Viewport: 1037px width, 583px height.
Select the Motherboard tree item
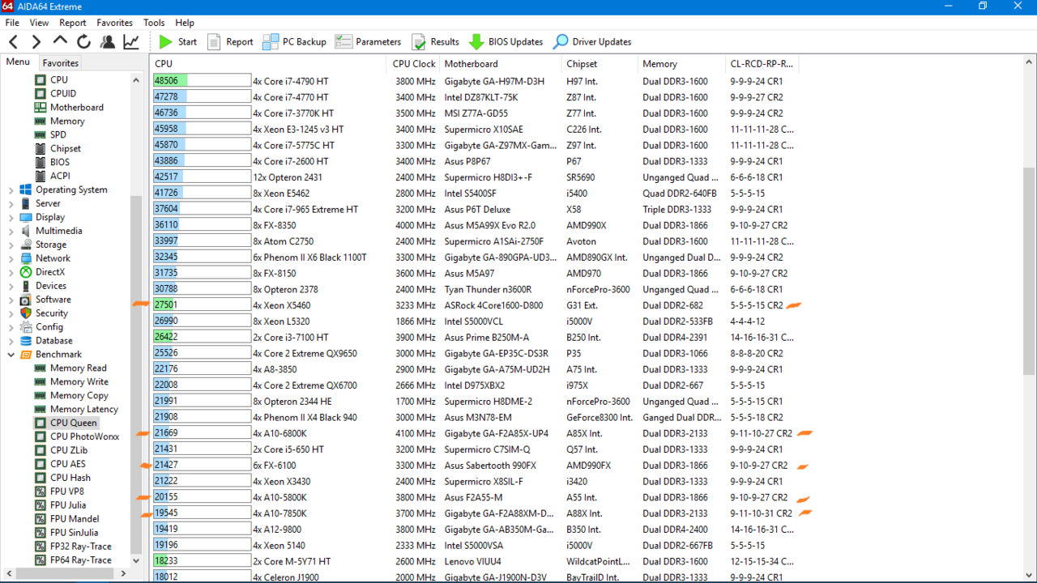[x=77, y=108]
